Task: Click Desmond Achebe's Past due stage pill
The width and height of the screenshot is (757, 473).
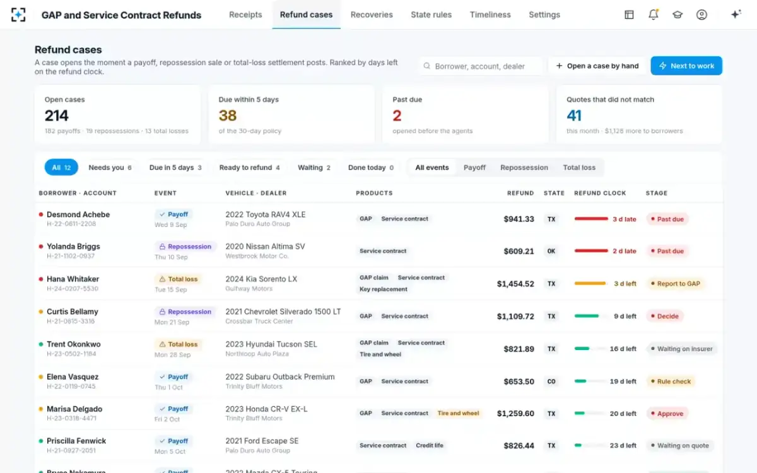Action: 667,219
